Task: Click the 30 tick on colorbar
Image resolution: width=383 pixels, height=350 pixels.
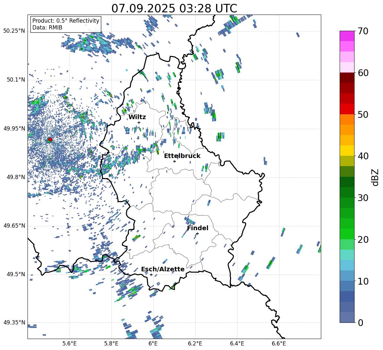Action: click(x=363, y=198)
